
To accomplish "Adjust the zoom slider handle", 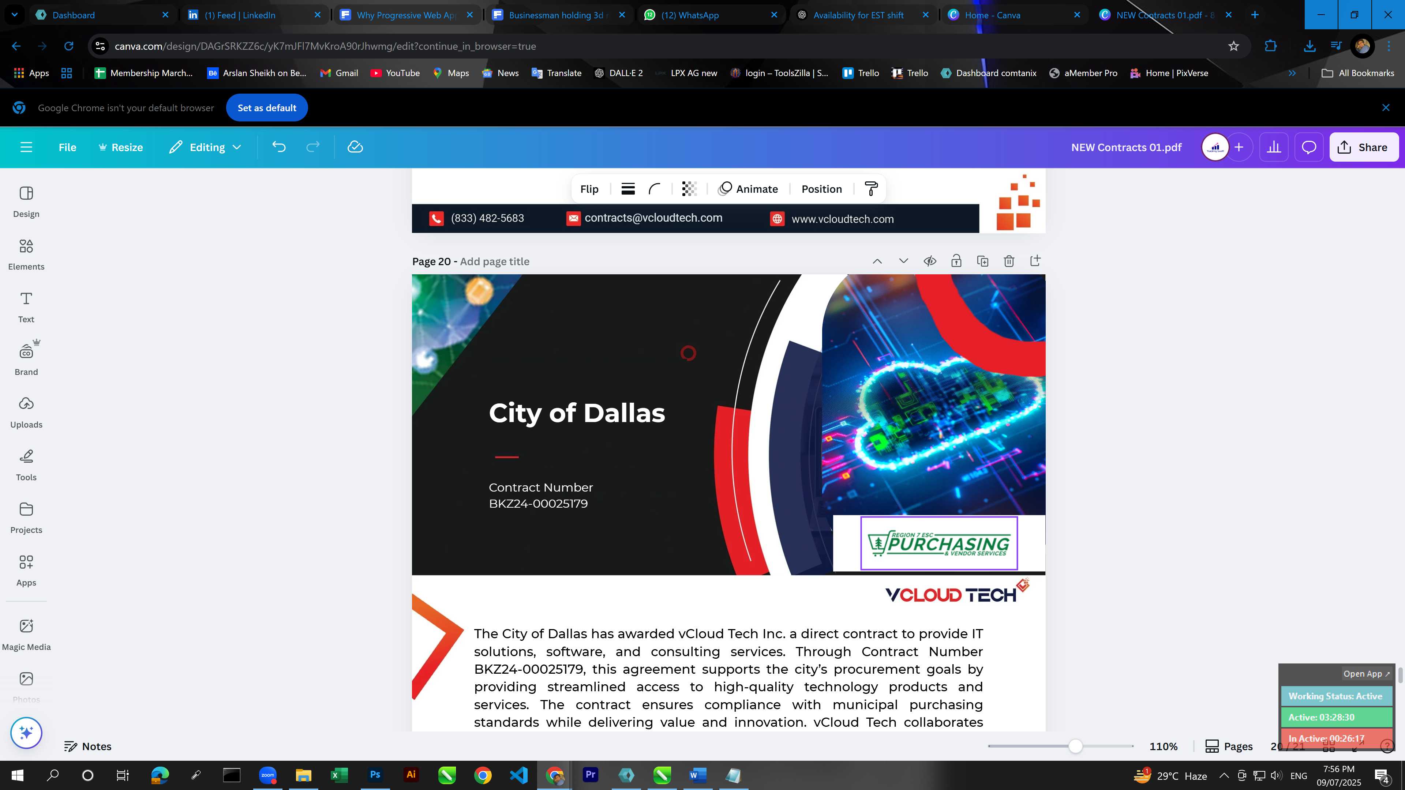I will tap(1075, 746).
